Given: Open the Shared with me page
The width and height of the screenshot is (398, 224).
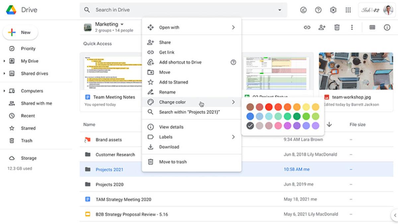Looking at the screenshot, I should tap(36, 103).
